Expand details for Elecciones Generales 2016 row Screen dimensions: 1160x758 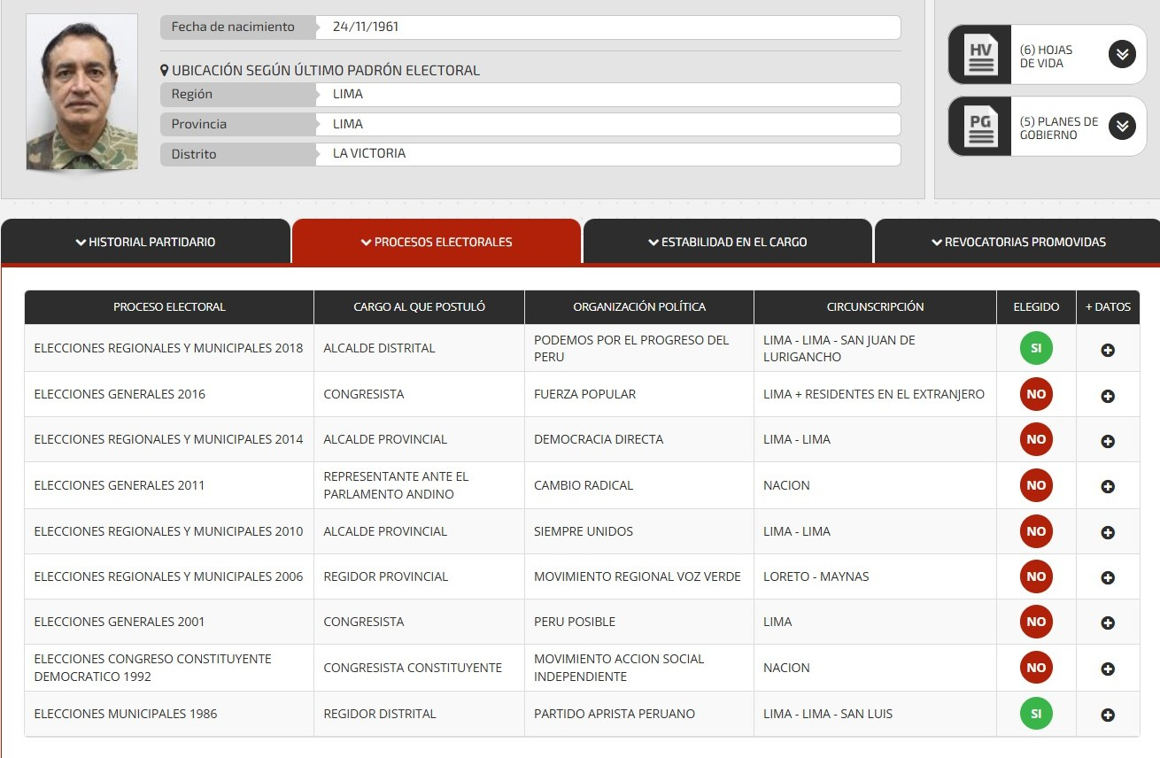click(x=1107, y=396)
